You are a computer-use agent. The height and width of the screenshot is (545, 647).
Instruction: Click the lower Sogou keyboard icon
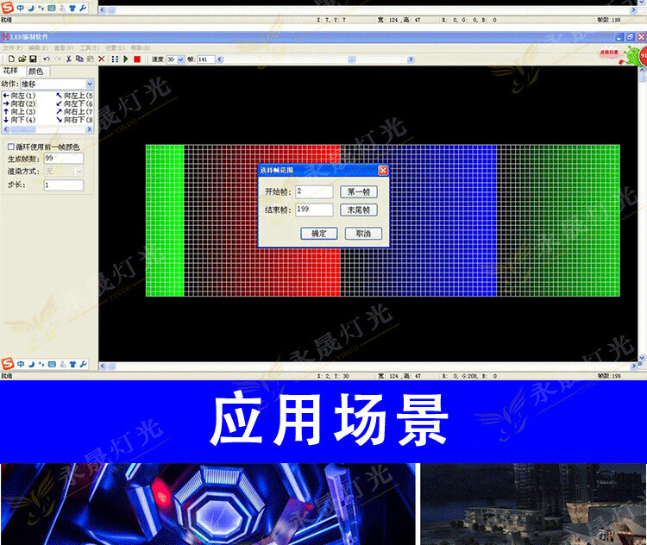[x=52, y=364]
